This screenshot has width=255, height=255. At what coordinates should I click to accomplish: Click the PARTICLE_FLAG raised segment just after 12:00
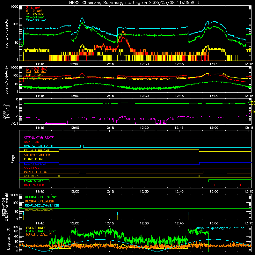coord(83,171)
